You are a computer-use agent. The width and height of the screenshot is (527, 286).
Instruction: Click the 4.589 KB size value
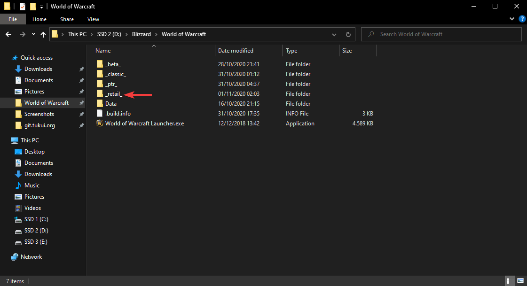362,123
